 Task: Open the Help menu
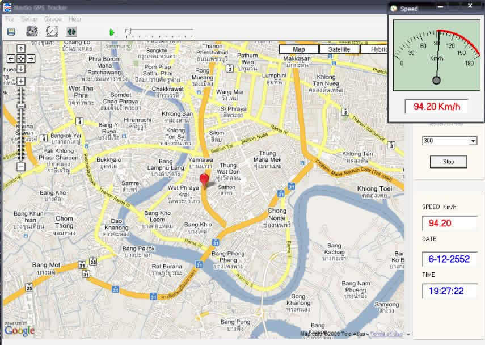point(74,19)
